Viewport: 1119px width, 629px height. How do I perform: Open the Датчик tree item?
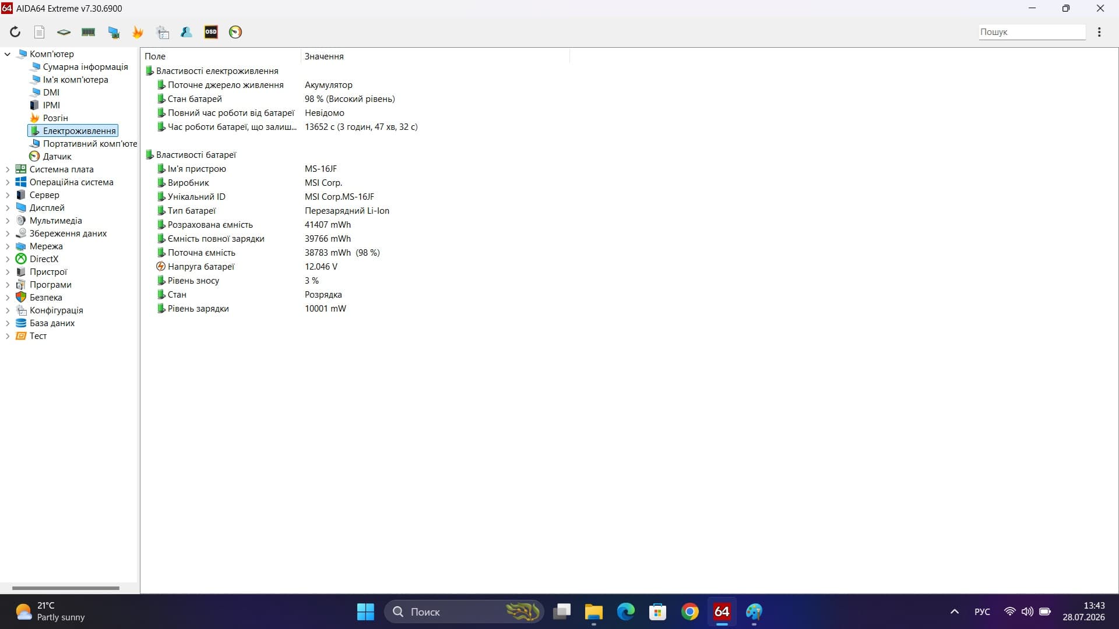pos(57,157)
